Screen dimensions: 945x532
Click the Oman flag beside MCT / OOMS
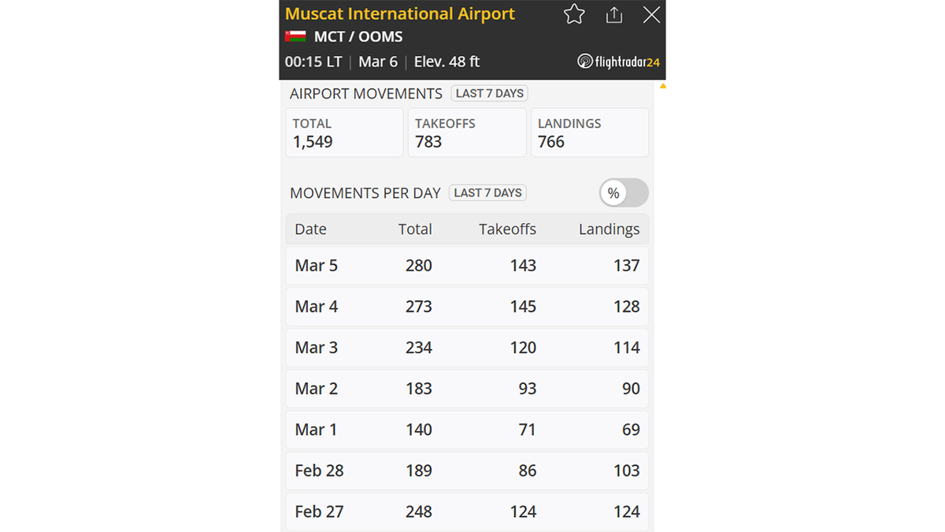point(295,36)
